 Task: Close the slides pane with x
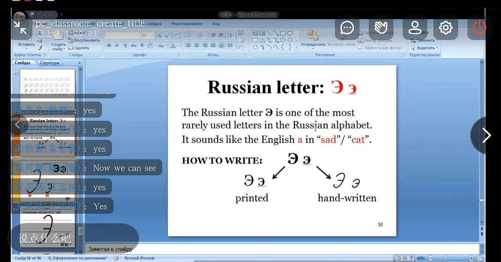click(80, 63)
